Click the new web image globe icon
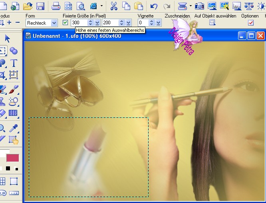This screenshot has height=203, width=266. (x=15, y=6)
